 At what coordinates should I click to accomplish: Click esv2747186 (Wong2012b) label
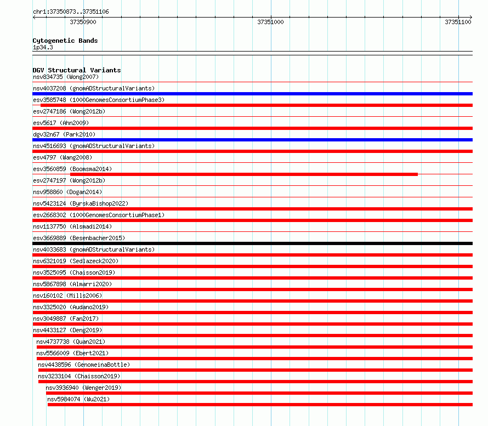click(69, 111)
